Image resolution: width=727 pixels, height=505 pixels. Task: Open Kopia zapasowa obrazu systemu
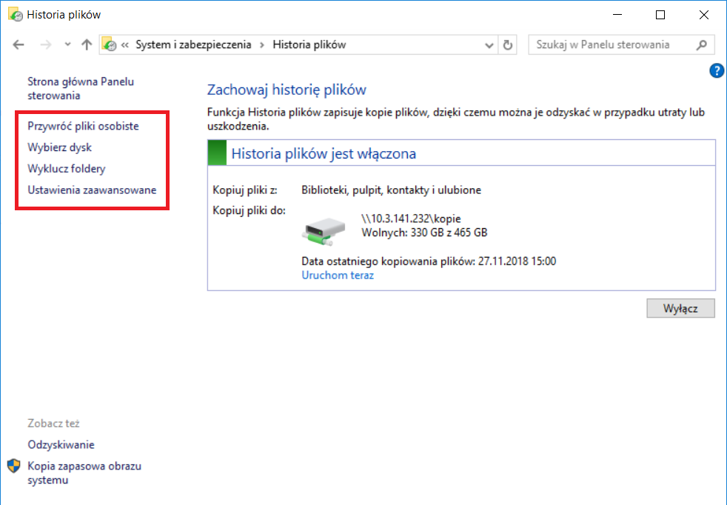coord(84,473)
